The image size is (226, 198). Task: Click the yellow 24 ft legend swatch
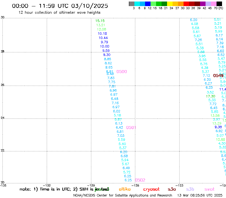[170, 4]
